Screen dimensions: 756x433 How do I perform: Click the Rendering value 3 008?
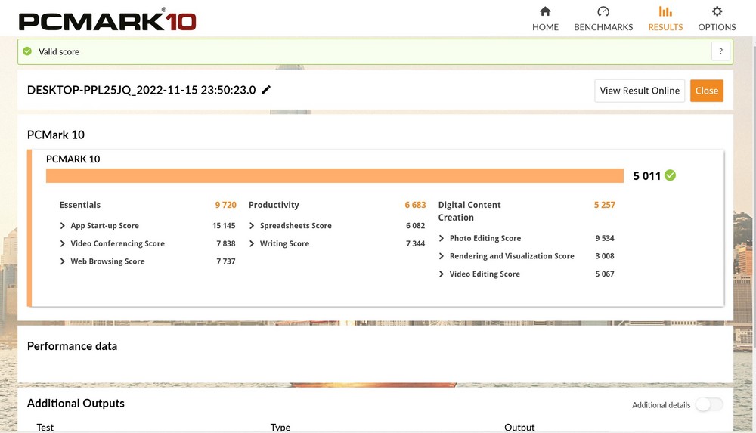(x=605, y=256)
